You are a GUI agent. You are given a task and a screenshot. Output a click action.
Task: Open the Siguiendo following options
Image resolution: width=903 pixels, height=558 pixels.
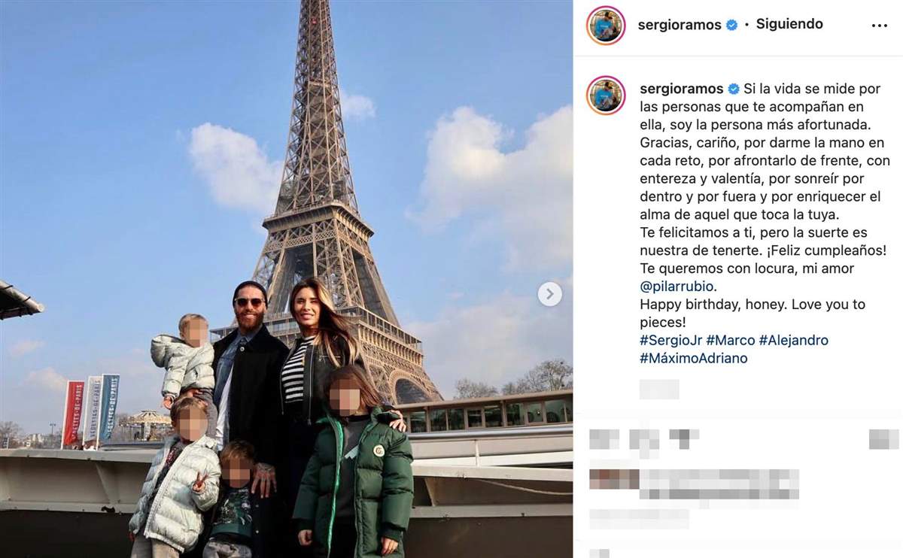point(789,24)
